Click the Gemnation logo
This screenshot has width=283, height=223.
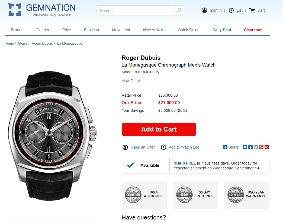42,10
